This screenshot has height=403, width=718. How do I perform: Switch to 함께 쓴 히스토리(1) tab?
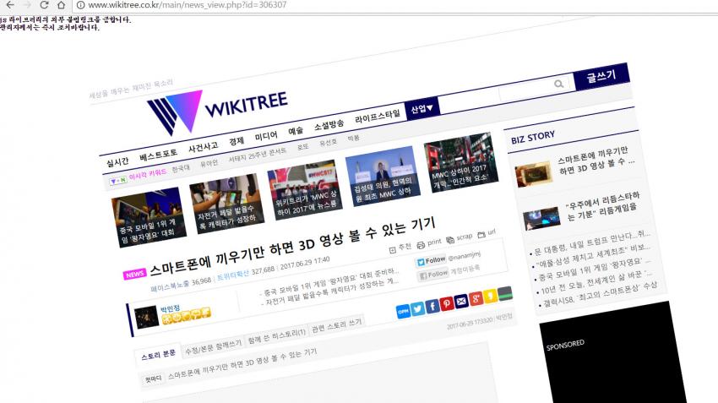coord(276,336)
